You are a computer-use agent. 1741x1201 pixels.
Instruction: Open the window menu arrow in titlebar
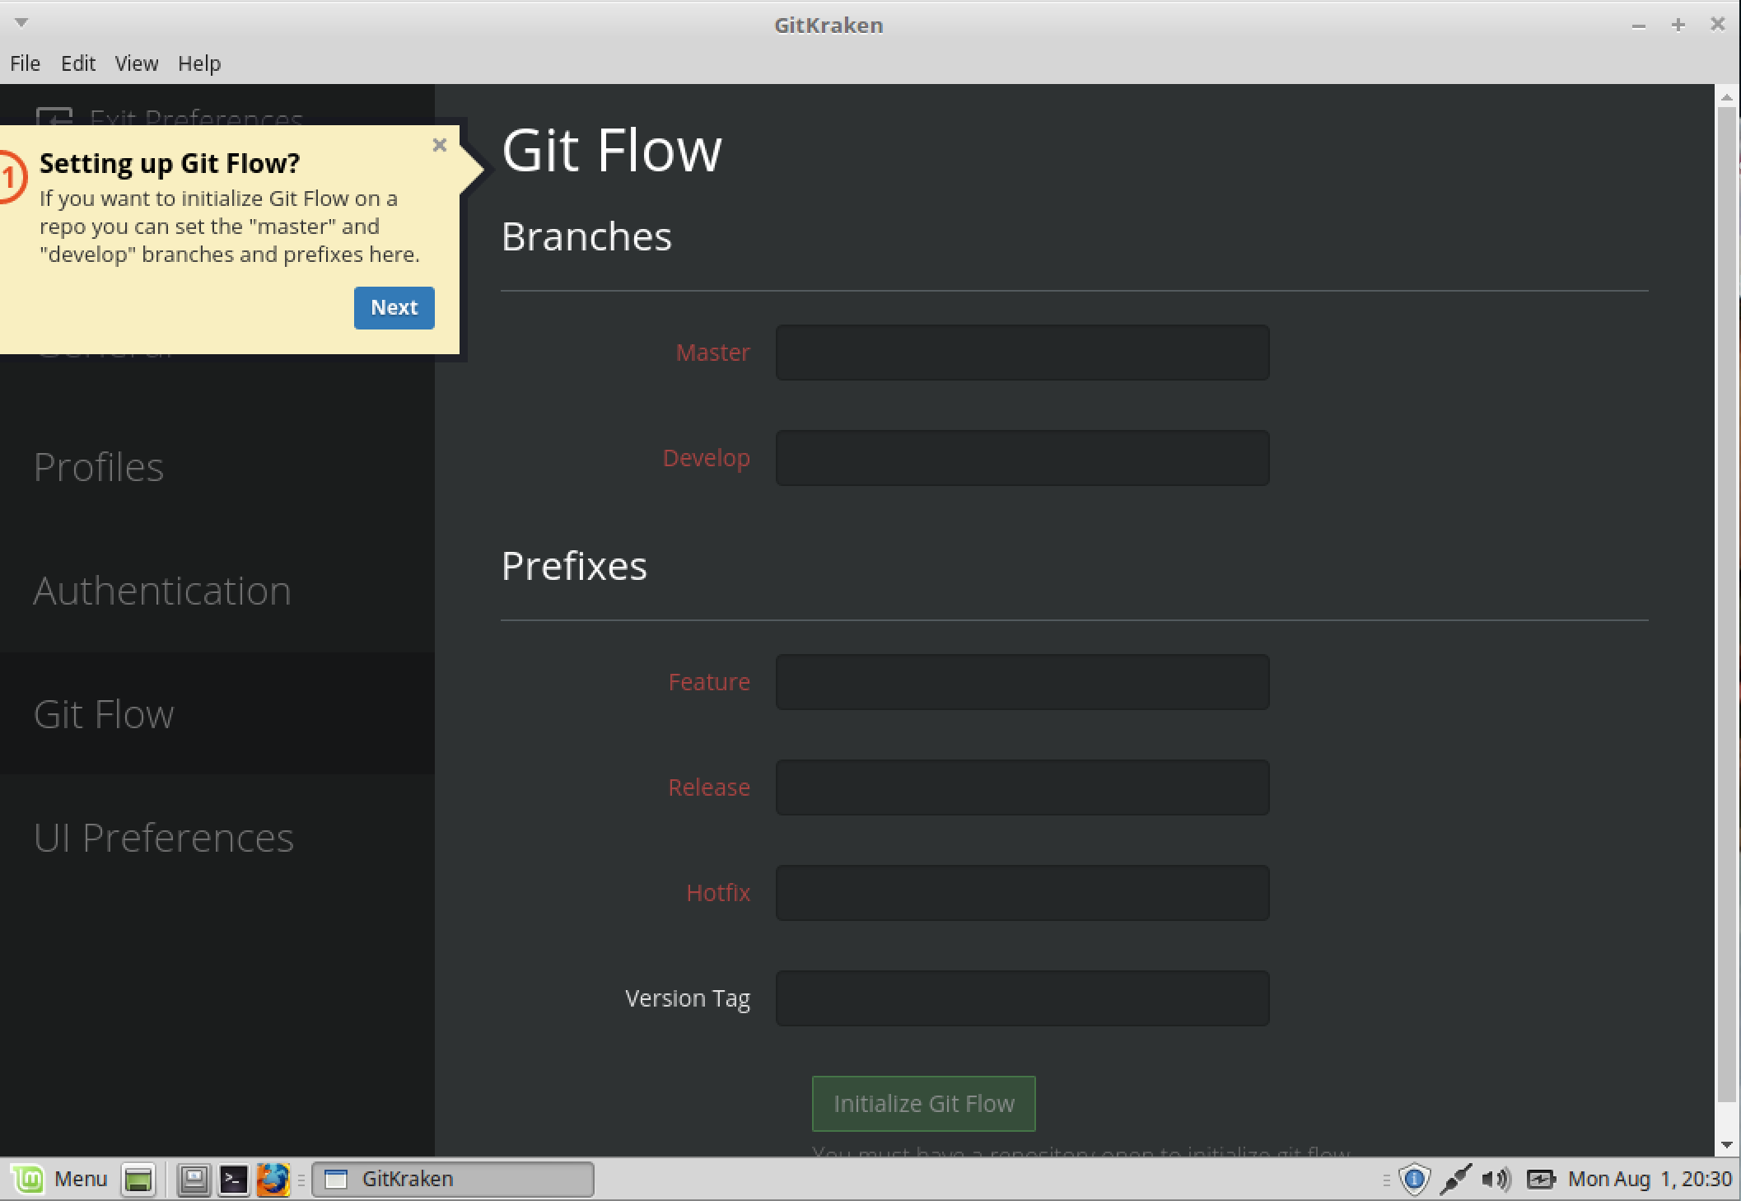pyautogui.click(x=22, y=22)
